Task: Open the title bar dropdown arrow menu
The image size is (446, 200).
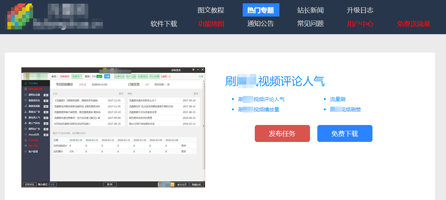Action: (x=193, y=69)
